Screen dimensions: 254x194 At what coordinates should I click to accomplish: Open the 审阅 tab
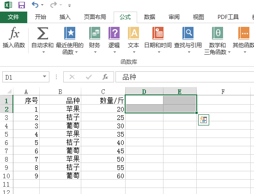click(174, 17)
